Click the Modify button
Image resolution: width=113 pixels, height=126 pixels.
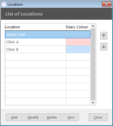click(33, 117)
